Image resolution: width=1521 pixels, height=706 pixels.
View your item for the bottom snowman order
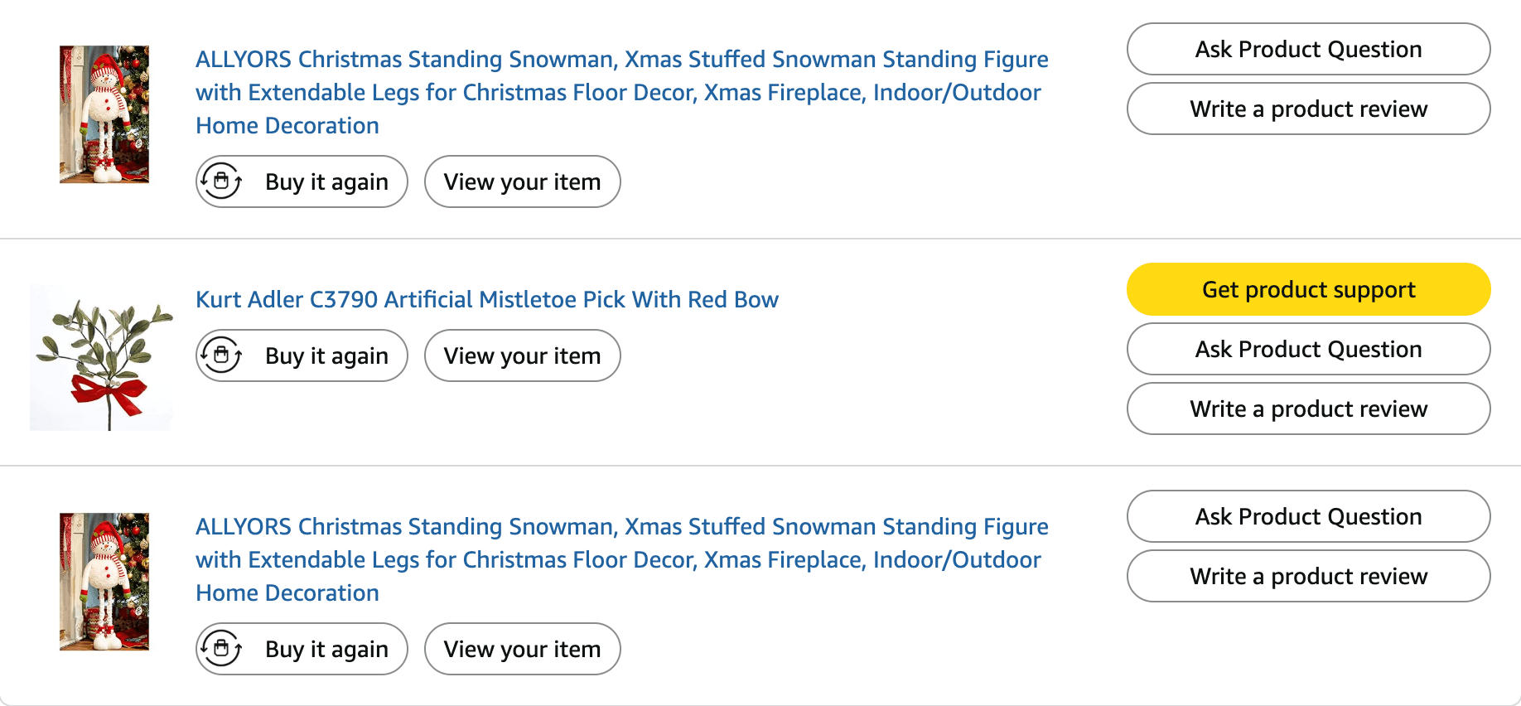[522, 649]
